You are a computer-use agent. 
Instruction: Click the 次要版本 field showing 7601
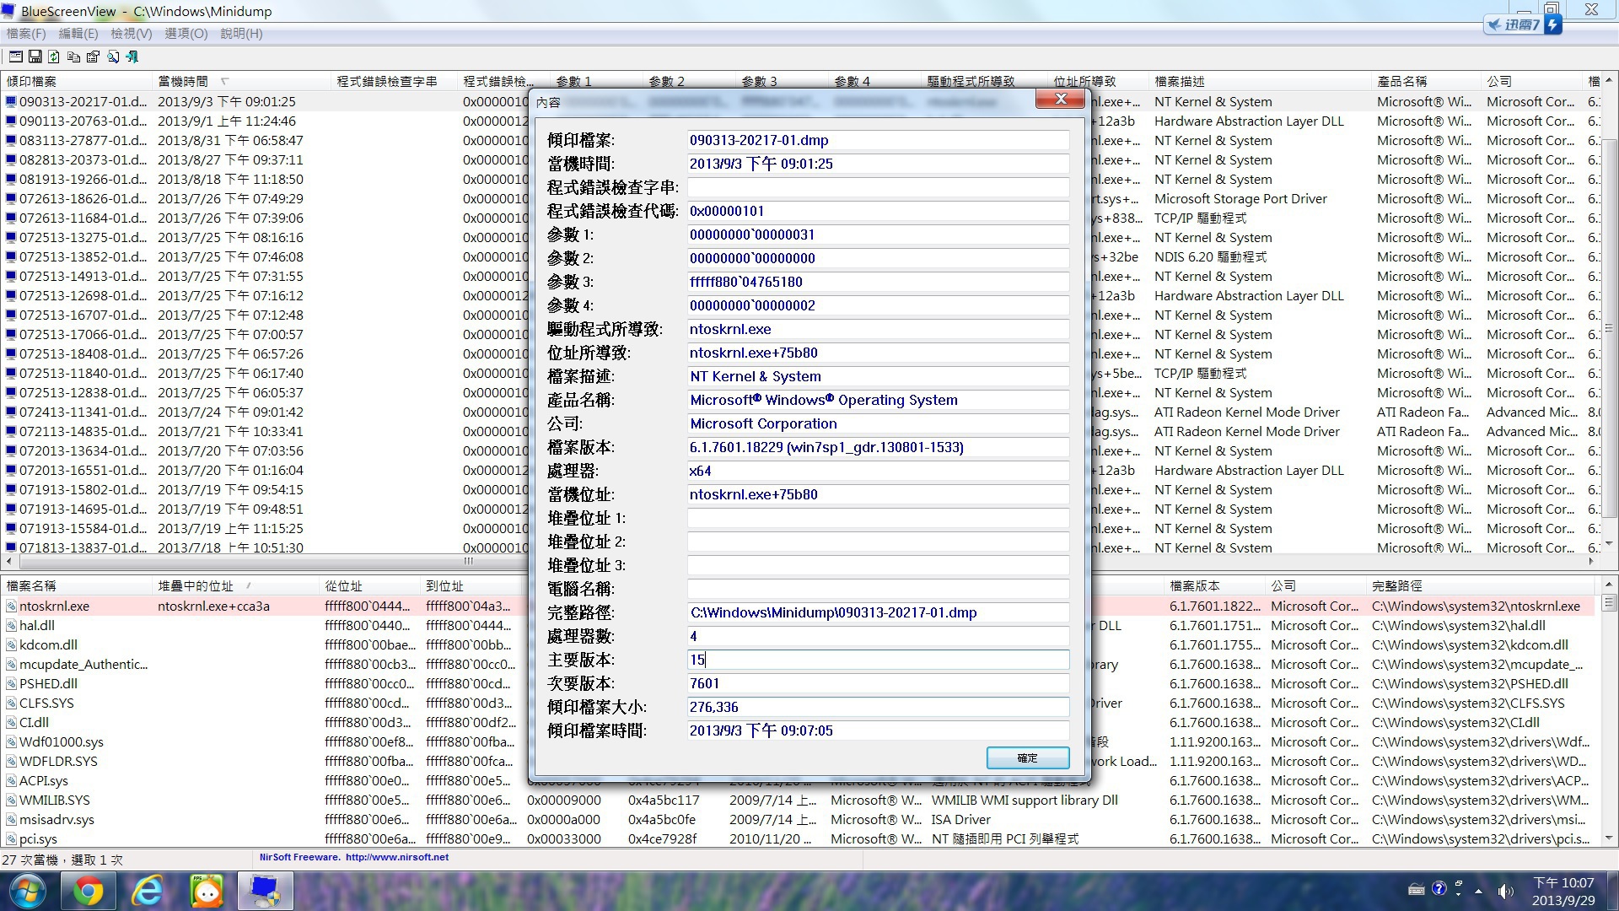click(878, 683)
